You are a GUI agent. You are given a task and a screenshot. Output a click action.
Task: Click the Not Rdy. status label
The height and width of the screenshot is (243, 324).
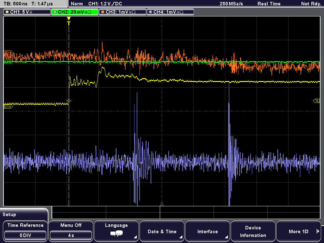[x=311, y=4]
